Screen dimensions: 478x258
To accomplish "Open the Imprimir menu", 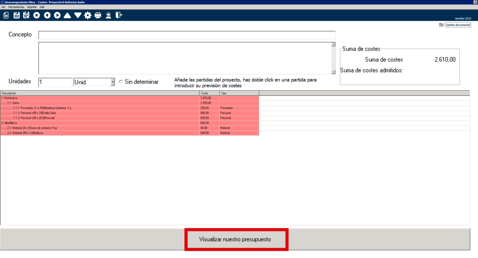I will [31, 7].
